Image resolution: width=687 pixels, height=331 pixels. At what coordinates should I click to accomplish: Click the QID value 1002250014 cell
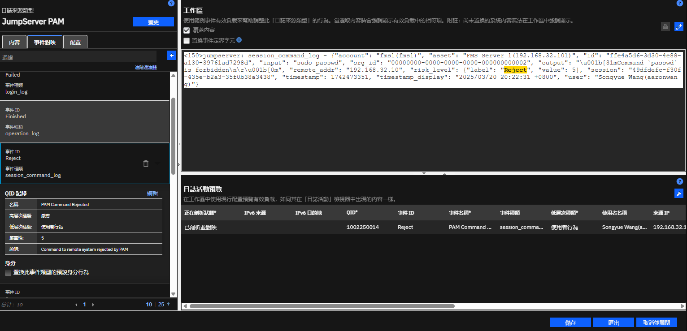click(x=362, y=227)
